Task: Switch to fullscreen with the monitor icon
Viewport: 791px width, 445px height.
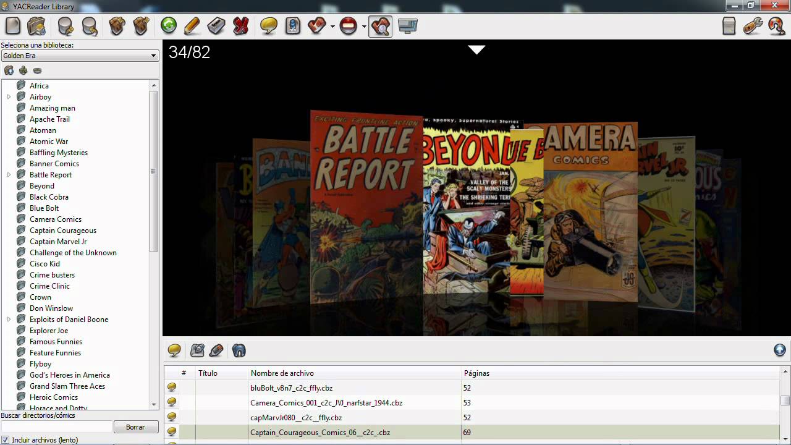Action: [408, 26]
